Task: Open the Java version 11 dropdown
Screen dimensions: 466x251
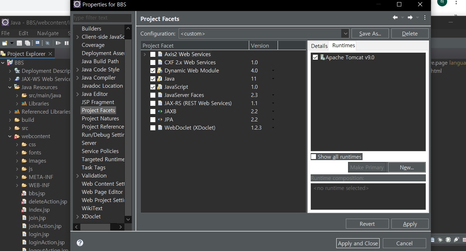Action: tap(273, 79)
